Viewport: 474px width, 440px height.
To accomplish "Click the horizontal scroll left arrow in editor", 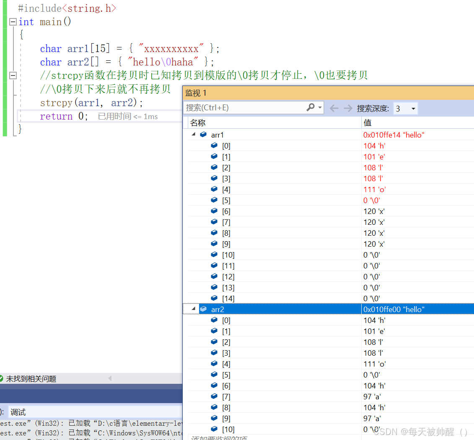I will [110, 378].
